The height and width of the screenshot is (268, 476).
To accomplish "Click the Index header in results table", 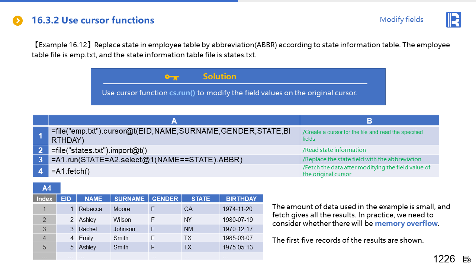I will pos(44,199).
